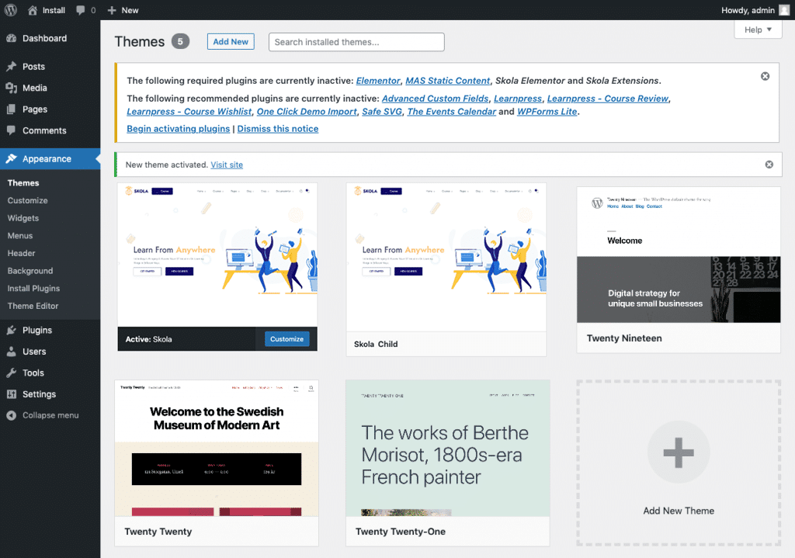The image size is (795, 558).
Task: Click the Learnpress link after Advanced Custom Fields
Action: click(518, 99)
